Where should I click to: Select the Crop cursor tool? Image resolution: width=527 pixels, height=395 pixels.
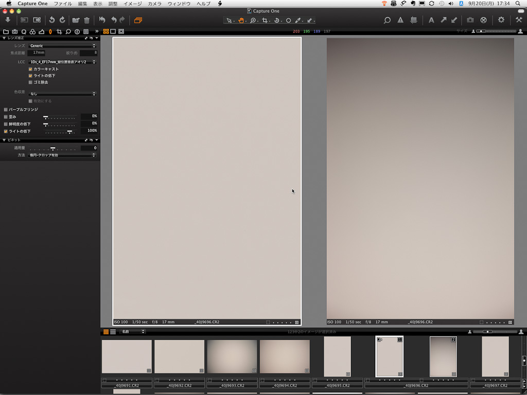pos(265,21)
